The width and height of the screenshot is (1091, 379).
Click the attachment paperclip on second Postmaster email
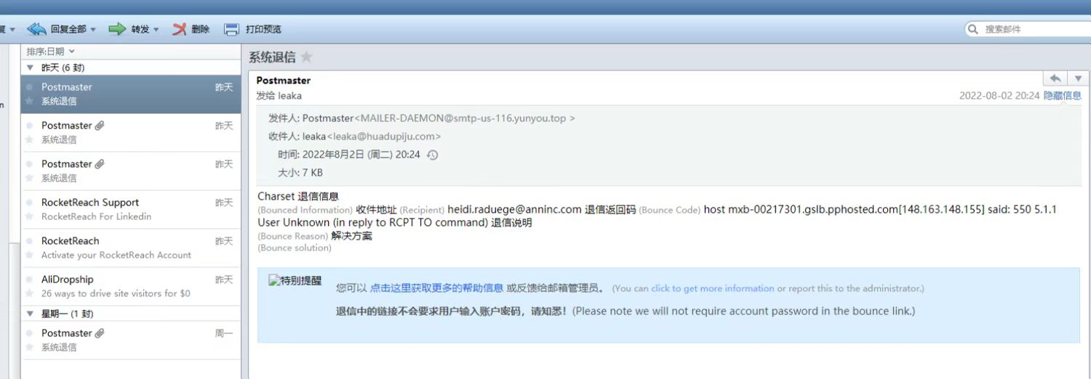click(100, 126)
